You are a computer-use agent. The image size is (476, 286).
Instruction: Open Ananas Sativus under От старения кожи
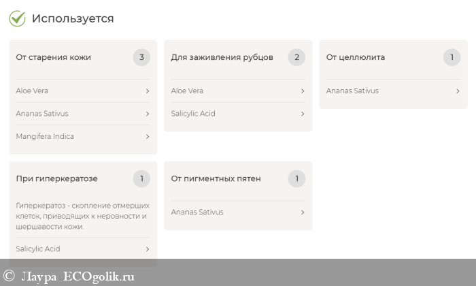click(x=42, y=114)
